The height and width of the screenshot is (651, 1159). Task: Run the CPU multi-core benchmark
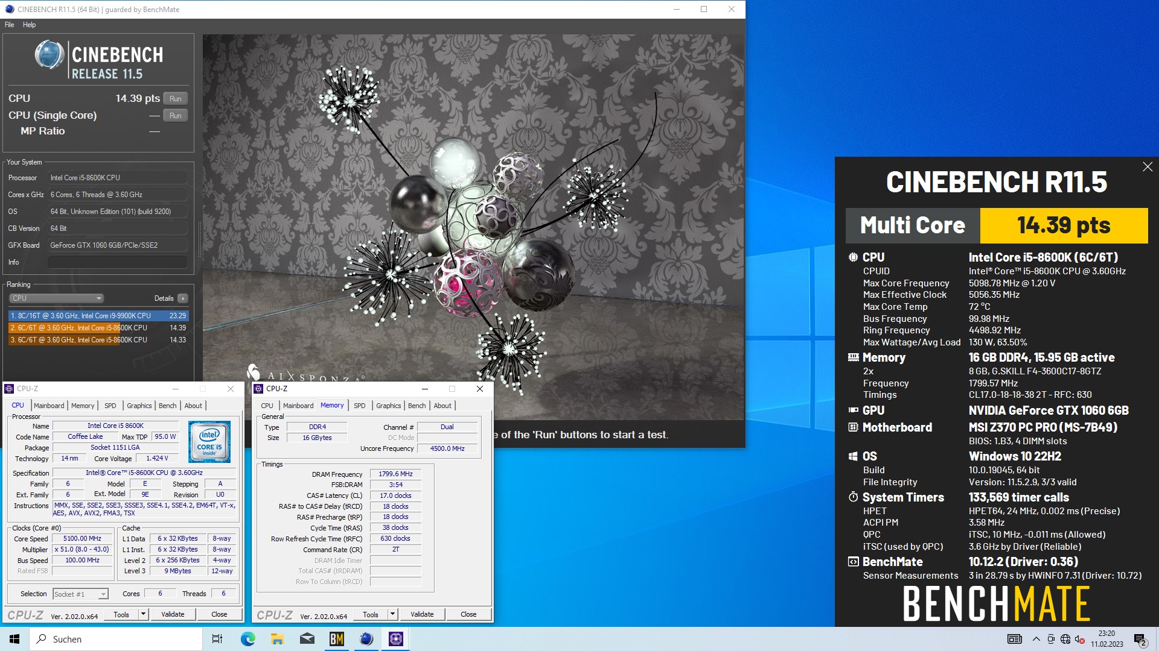(x=175, y=98)
